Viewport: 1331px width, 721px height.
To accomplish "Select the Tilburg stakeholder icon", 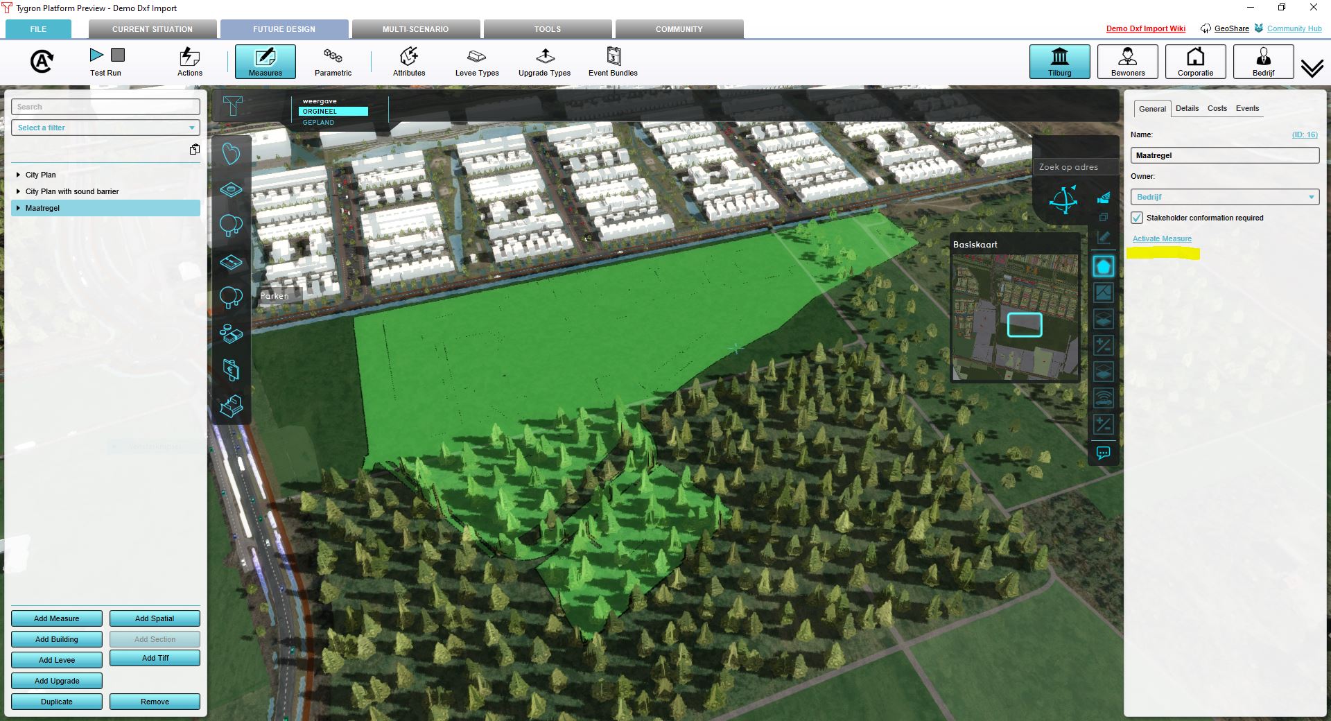I will point(1059,62).
